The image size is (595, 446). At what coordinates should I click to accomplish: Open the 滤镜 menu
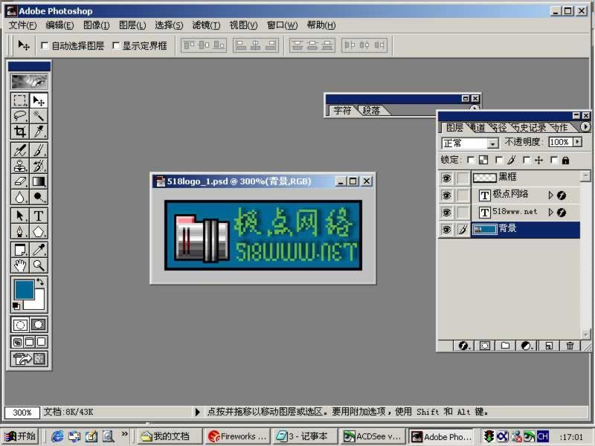coord(206,25)
